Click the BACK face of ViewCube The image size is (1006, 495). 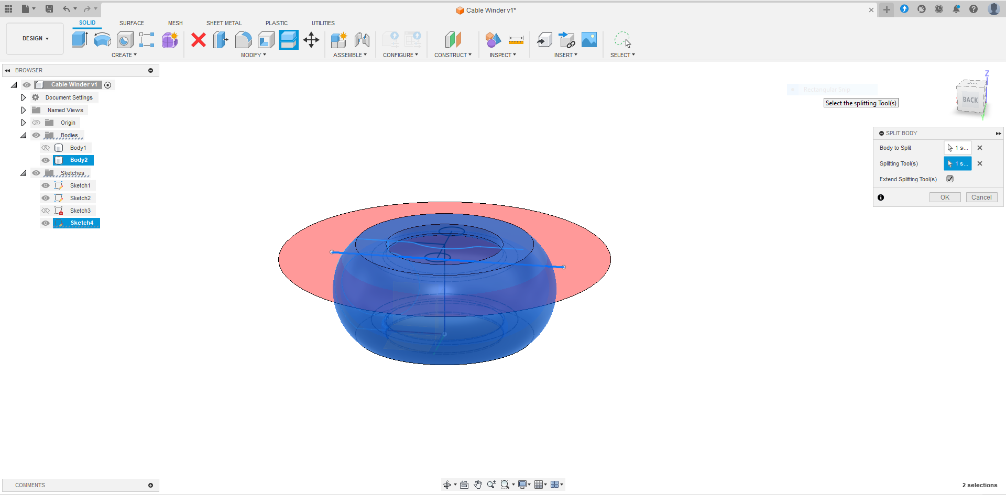pyautogui.click(x=970, y=100)
